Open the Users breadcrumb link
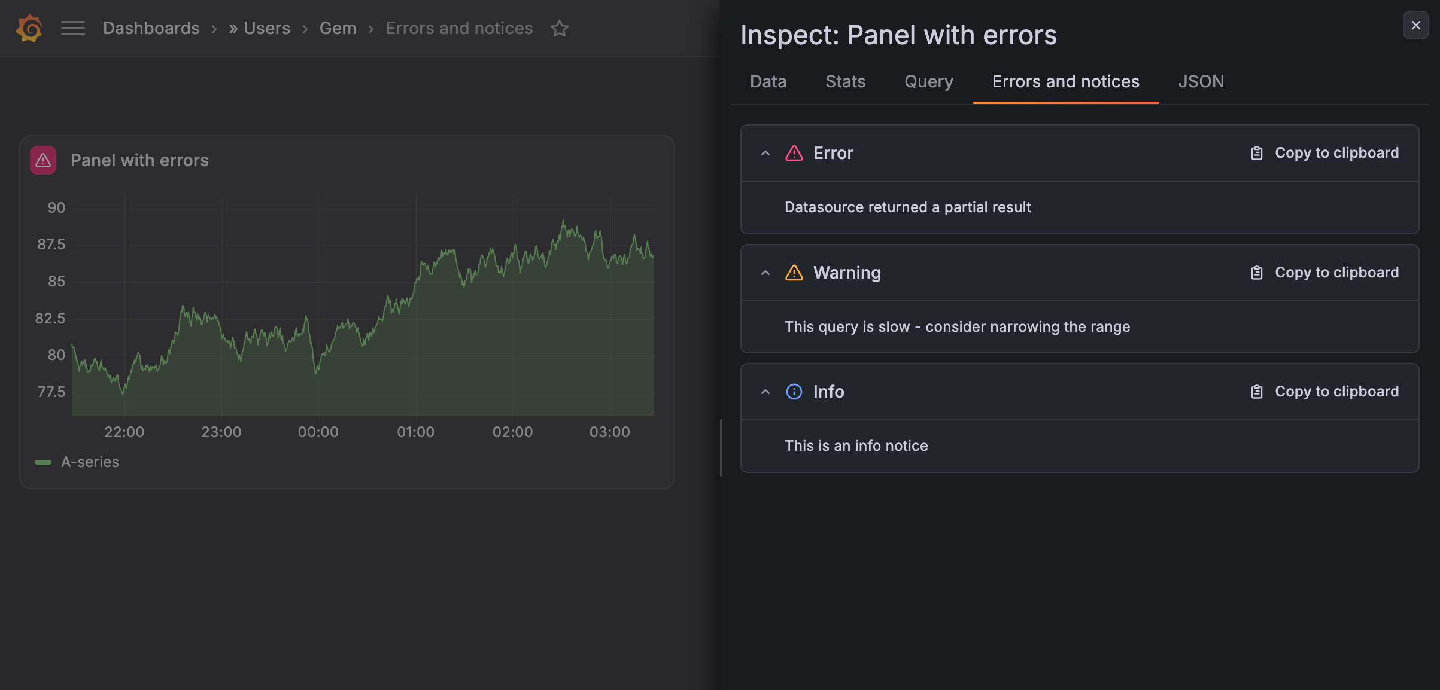Image resolution: width=1440 pixels, height=690 pixels. (267, 28)
